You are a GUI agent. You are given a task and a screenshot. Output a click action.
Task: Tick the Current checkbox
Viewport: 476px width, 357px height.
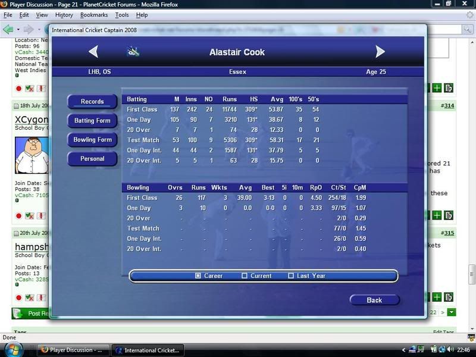pos(245,275)
